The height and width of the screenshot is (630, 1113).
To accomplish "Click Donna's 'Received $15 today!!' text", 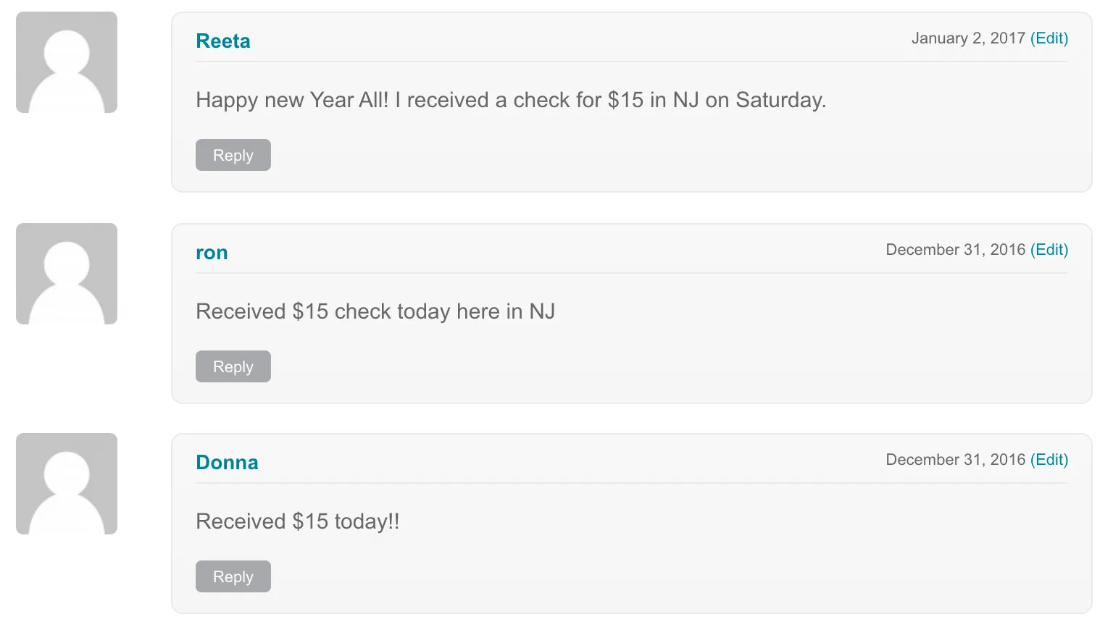I will point(298,521).
